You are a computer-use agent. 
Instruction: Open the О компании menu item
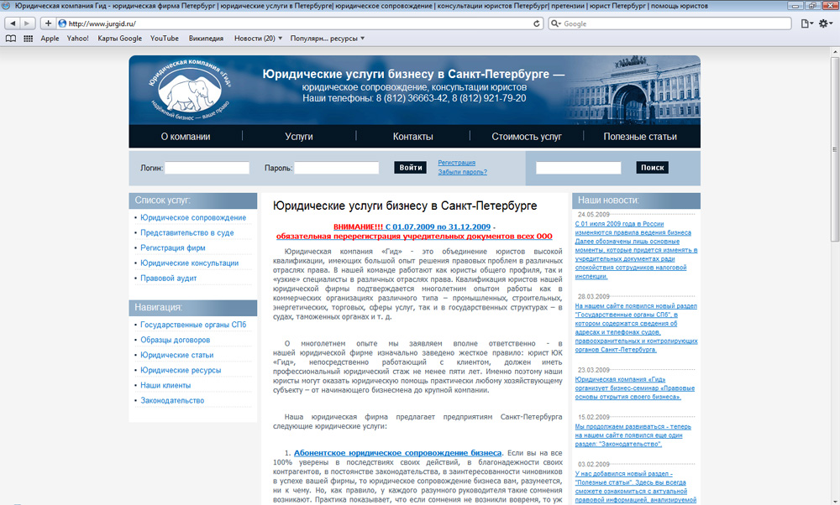[186, 137]
